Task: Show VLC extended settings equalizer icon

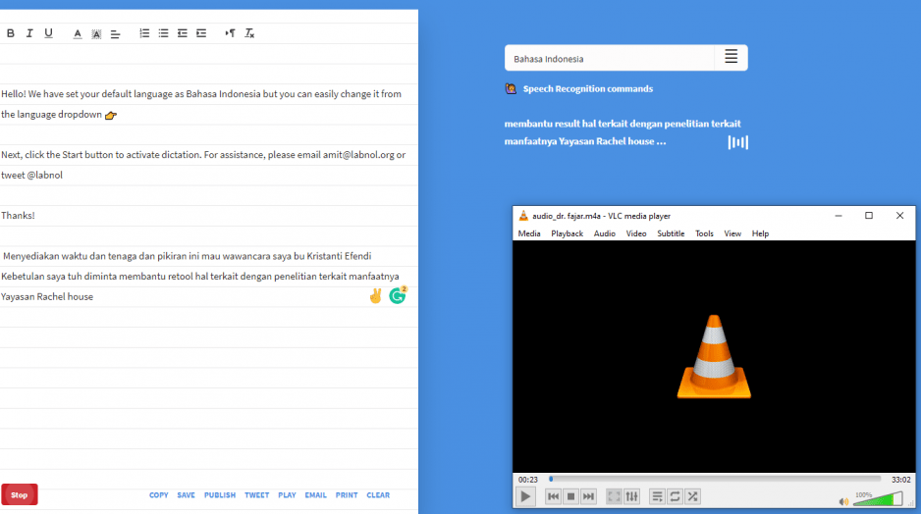Action: tap(631, 496)
